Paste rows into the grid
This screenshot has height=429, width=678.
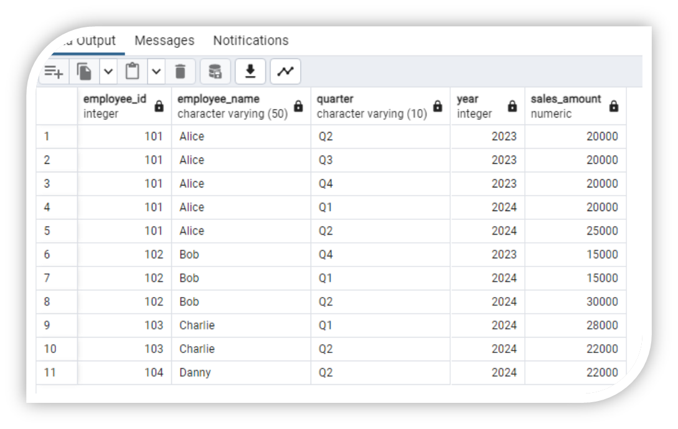click(x=133, y=71)
